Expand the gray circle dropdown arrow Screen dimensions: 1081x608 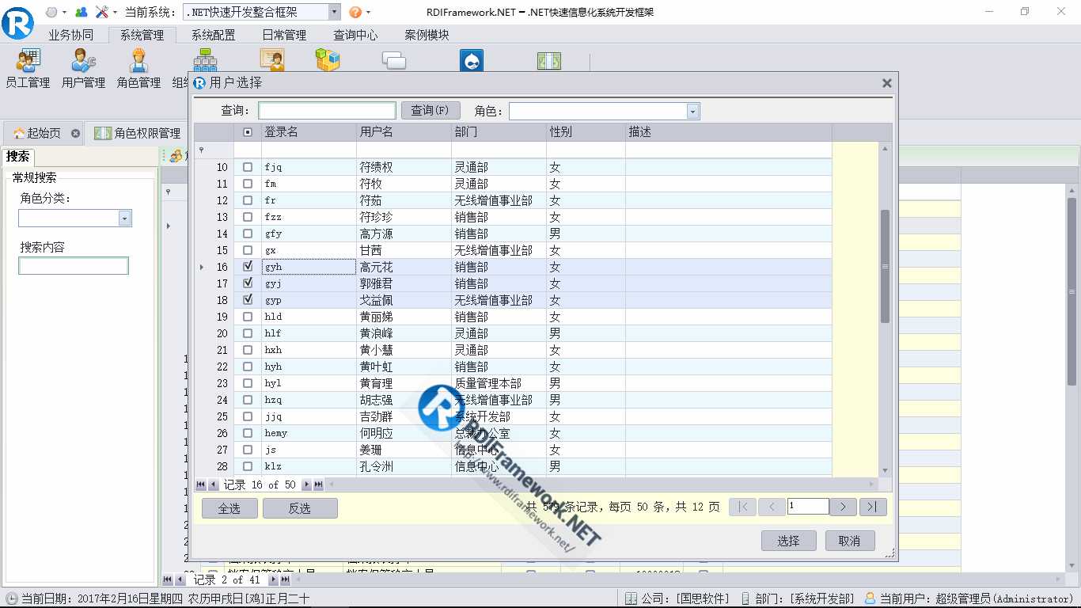pos(64,12)
